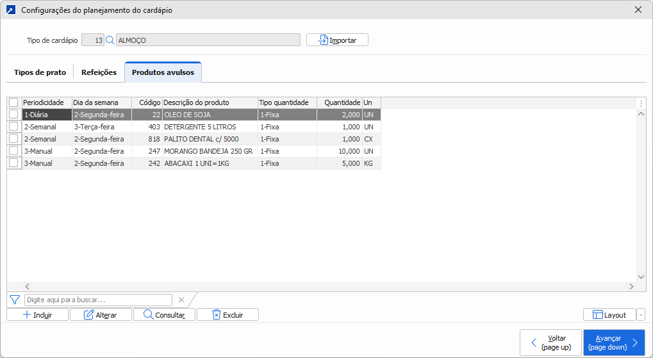The width and height of the screenshot is (653, 358).
Task: Open the Refeições tab
Action: [x=99, y=72]
